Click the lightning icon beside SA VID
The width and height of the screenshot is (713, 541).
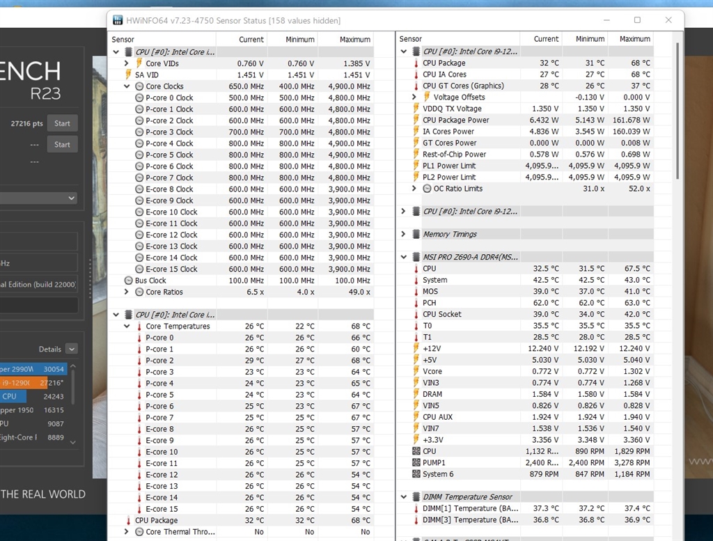tap(127, 75)
